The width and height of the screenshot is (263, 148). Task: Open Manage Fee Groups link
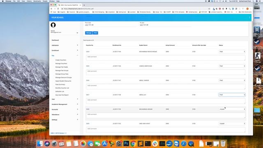coord(62,71)
